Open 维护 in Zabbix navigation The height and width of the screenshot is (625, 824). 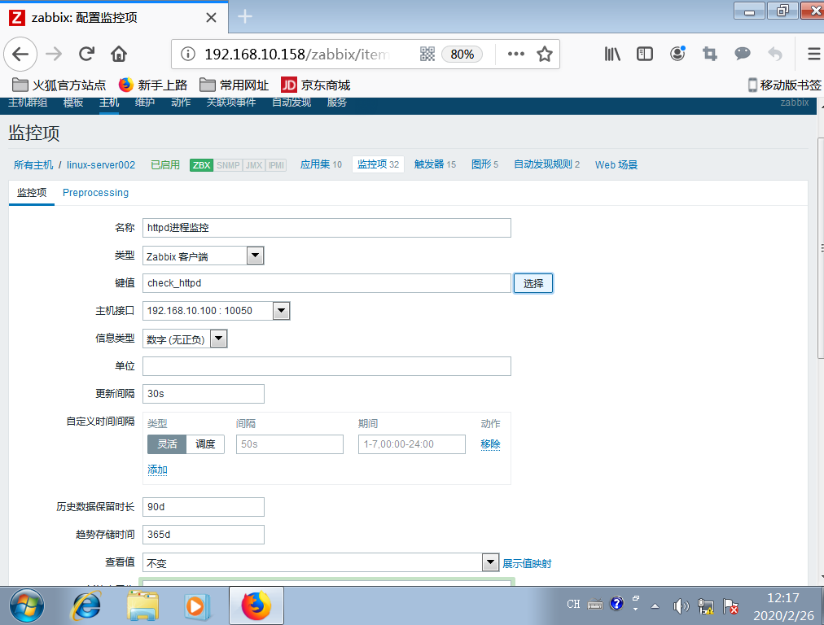[x=145, y=103]
